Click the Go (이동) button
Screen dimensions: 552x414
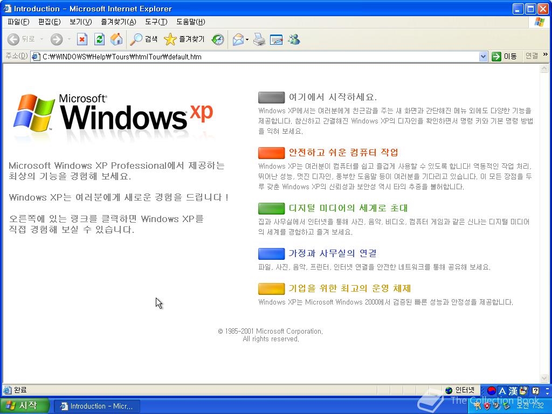505,56
